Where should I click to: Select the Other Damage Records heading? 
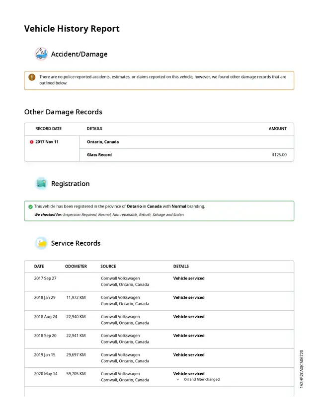pyautogui.click(x=63, y=112)
